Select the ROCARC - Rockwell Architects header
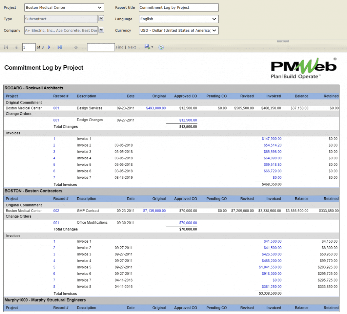The width and height of the screenshot is (347, 314). coord(34,88)
